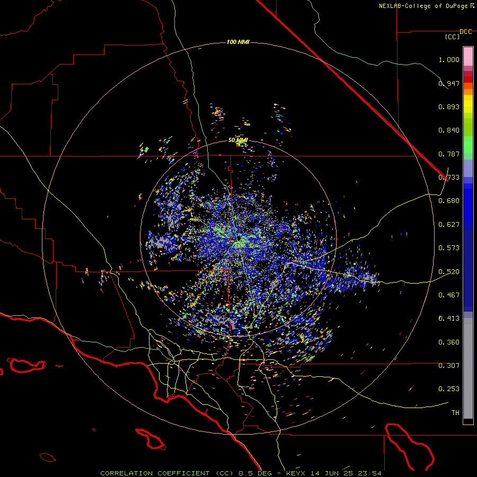This screenshot has width=477, height=477.
Task: Click the 0.840 legend value
Action: point(449,130)
